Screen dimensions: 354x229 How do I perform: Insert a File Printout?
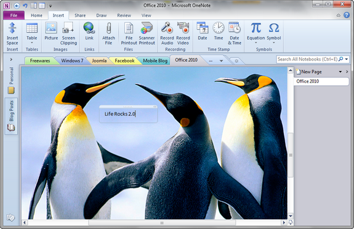pos(129,33)
